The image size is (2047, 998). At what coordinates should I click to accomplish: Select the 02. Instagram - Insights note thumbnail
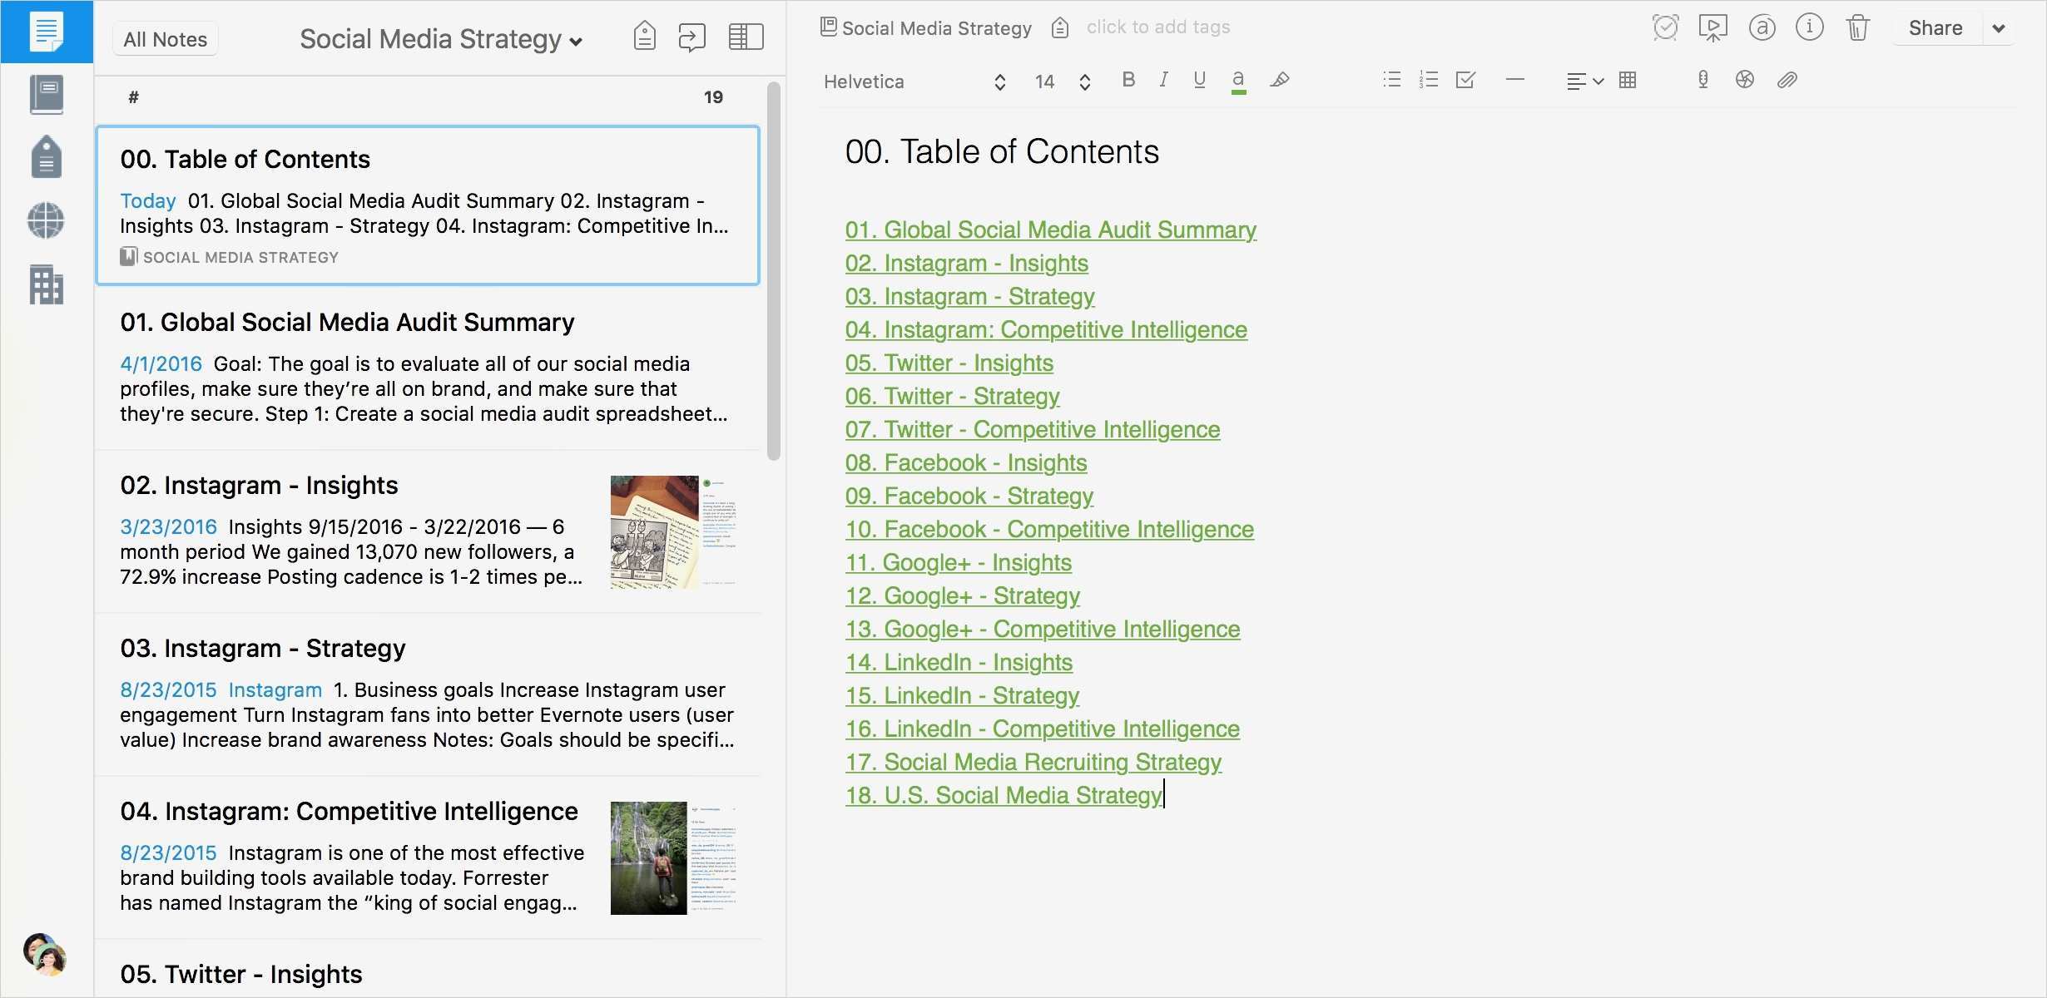[673, 531]
